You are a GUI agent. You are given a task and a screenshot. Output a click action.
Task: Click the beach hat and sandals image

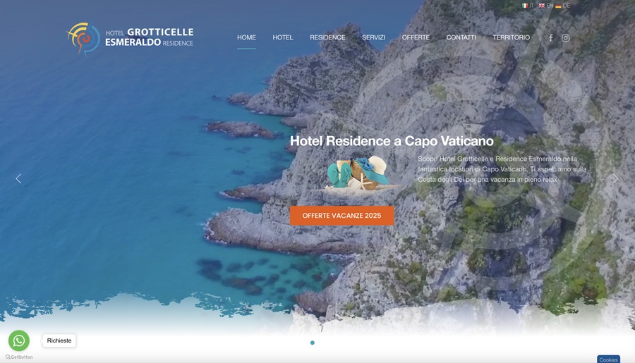[x=357, y=173]
